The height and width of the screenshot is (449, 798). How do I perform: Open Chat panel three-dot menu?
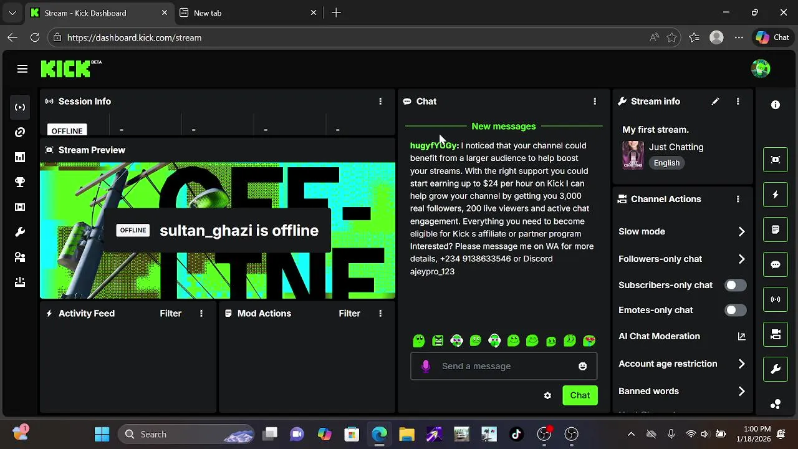(x=595, y=101)
